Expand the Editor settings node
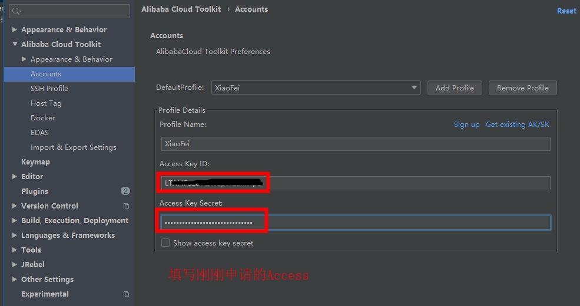 pyautogui.click(x=15, y=177)
